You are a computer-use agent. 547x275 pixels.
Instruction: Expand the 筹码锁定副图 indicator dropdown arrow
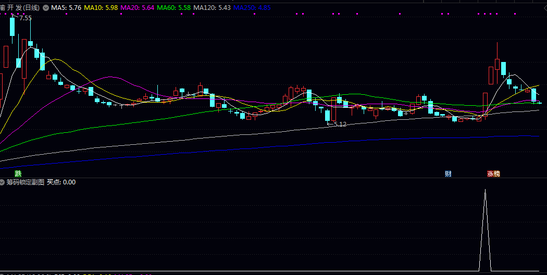click(3, 182)
